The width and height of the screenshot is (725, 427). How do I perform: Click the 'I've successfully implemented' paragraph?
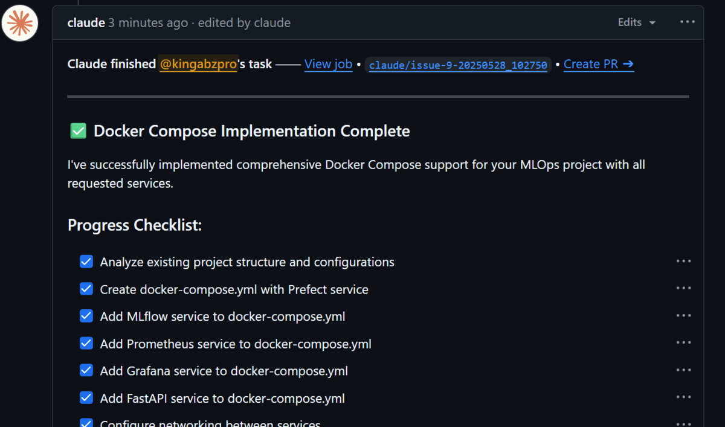356,174
